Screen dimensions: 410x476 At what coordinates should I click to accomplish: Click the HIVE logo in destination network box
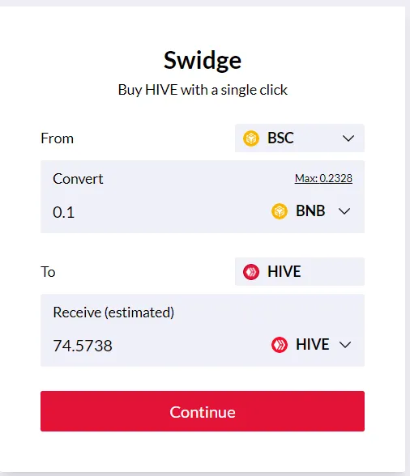pyautogui.click(x=251, y=272)
